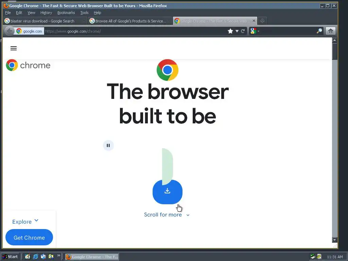Launch Outlook Express from quick launch
This screenshot has width=348, height=261.
point(43,257)
